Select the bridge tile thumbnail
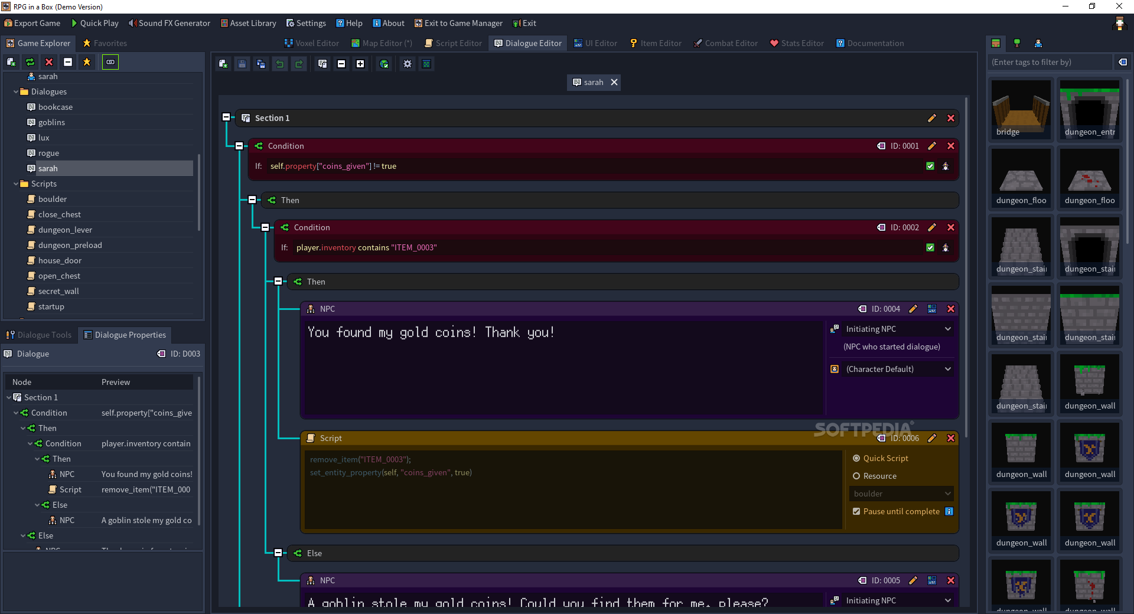Viewport: 1134px width, 614px height. pos(1021,110)
